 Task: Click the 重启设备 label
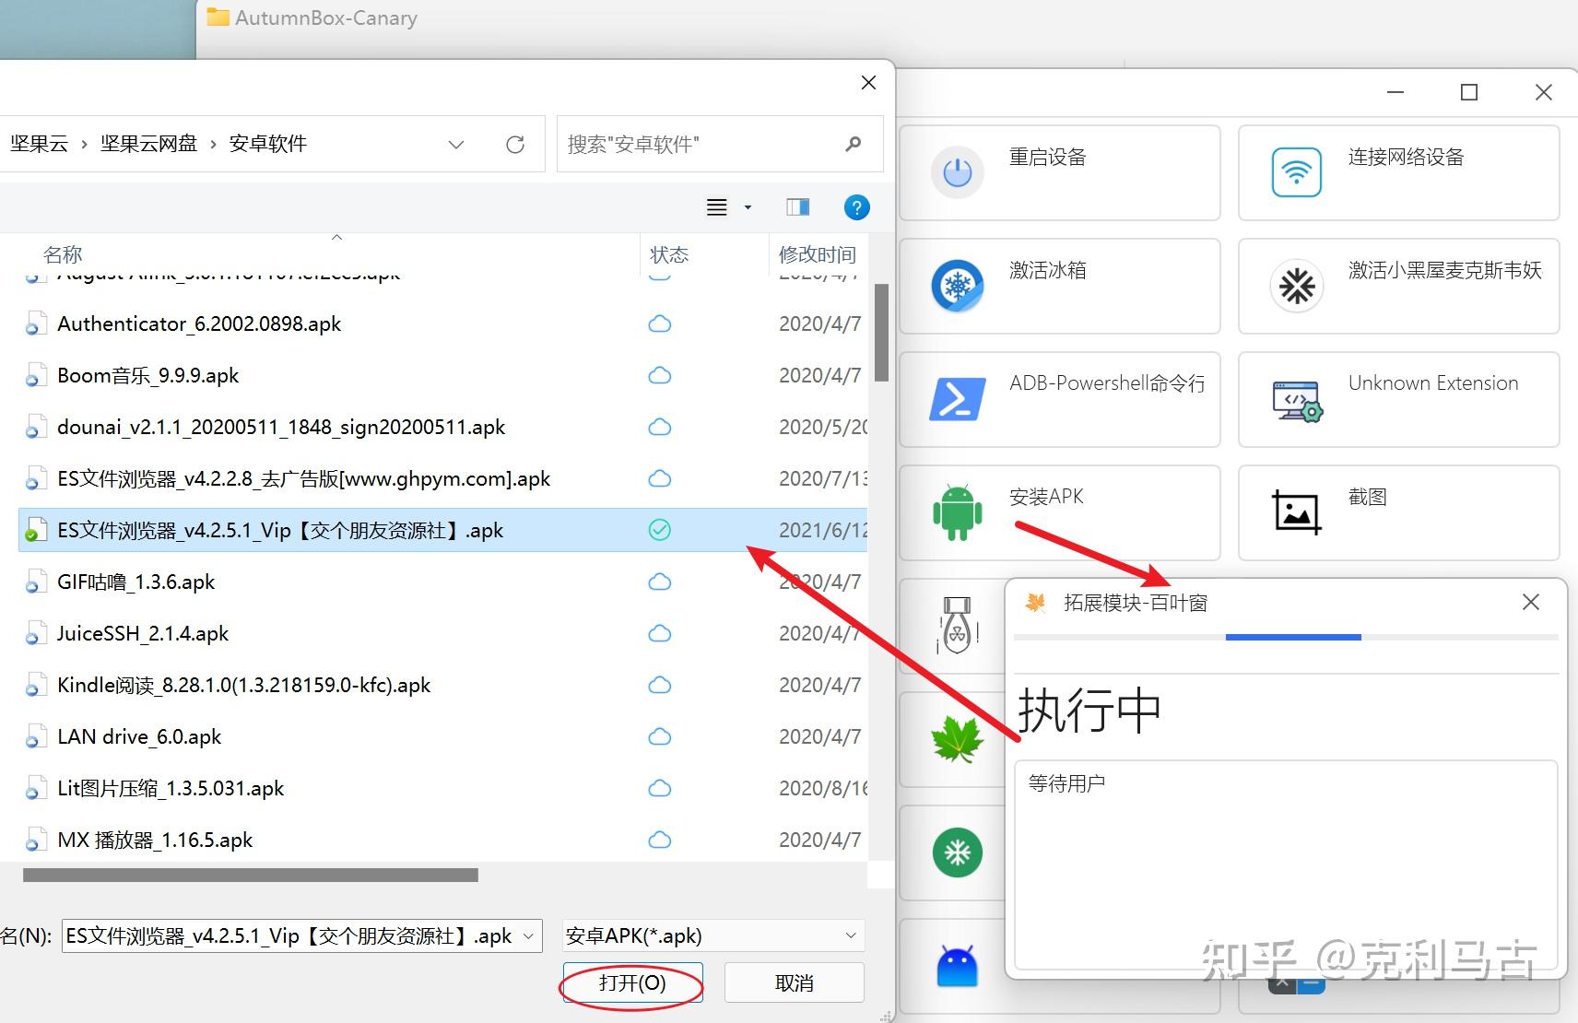[x=1047, y=157]
